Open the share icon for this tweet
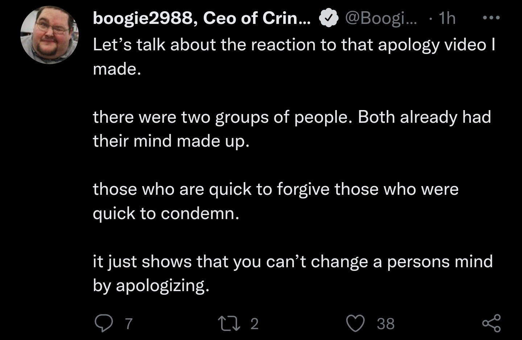This screenshot has width=522, height=340. 491,323
